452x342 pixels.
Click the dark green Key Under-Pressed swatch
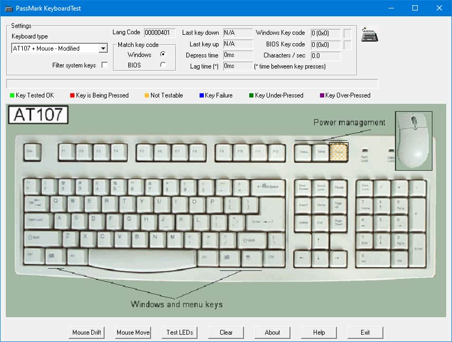251,95
